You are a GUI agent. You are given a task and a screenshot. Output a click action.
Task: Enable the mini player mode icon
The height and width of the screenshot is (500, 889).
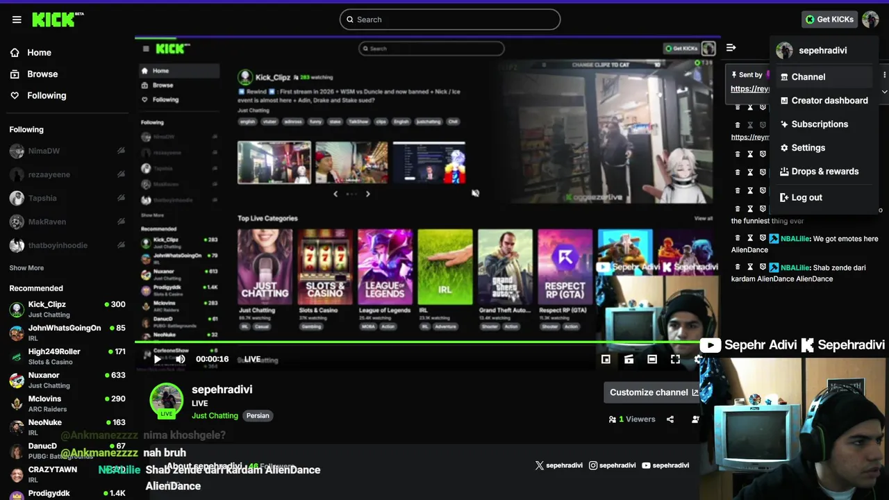click(606, 359)
